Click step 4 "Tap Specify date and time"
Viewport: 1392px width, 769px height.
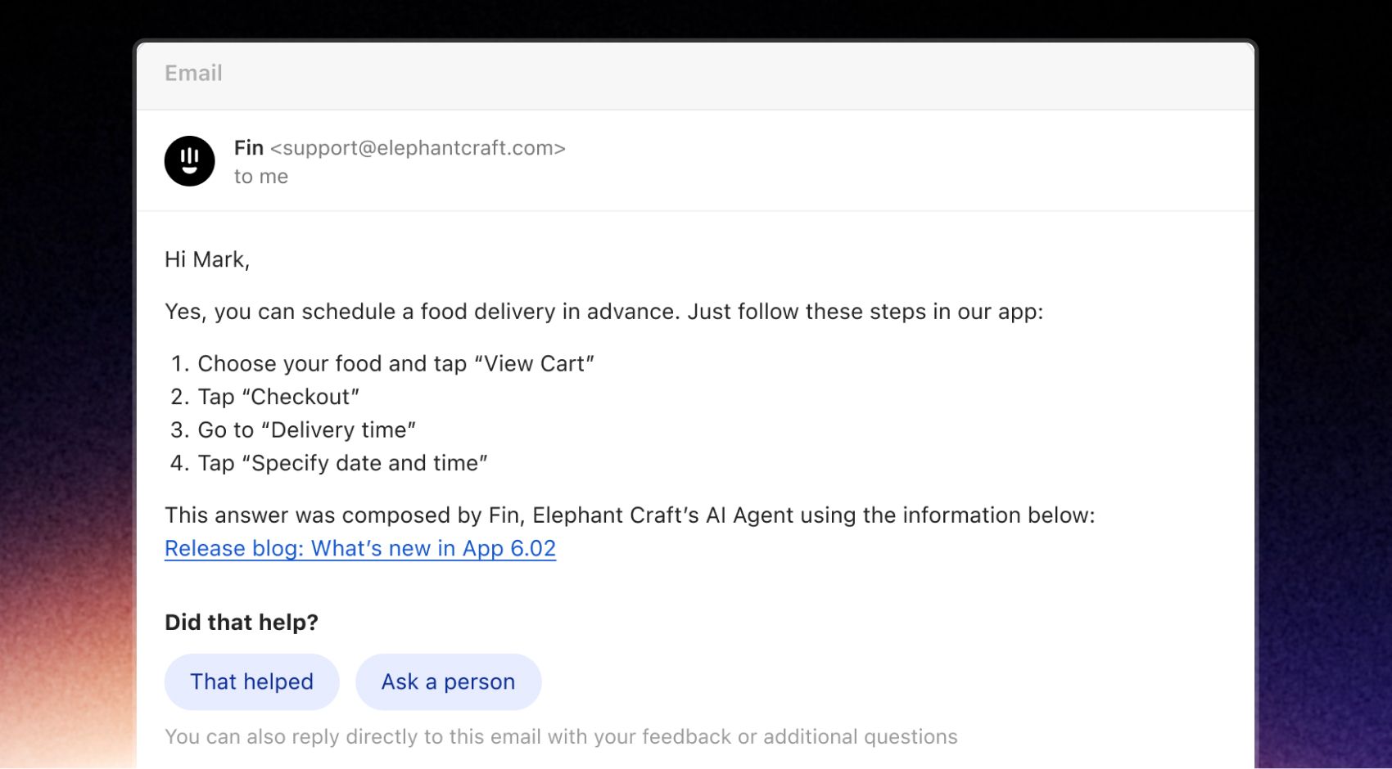tap(342, 463)
